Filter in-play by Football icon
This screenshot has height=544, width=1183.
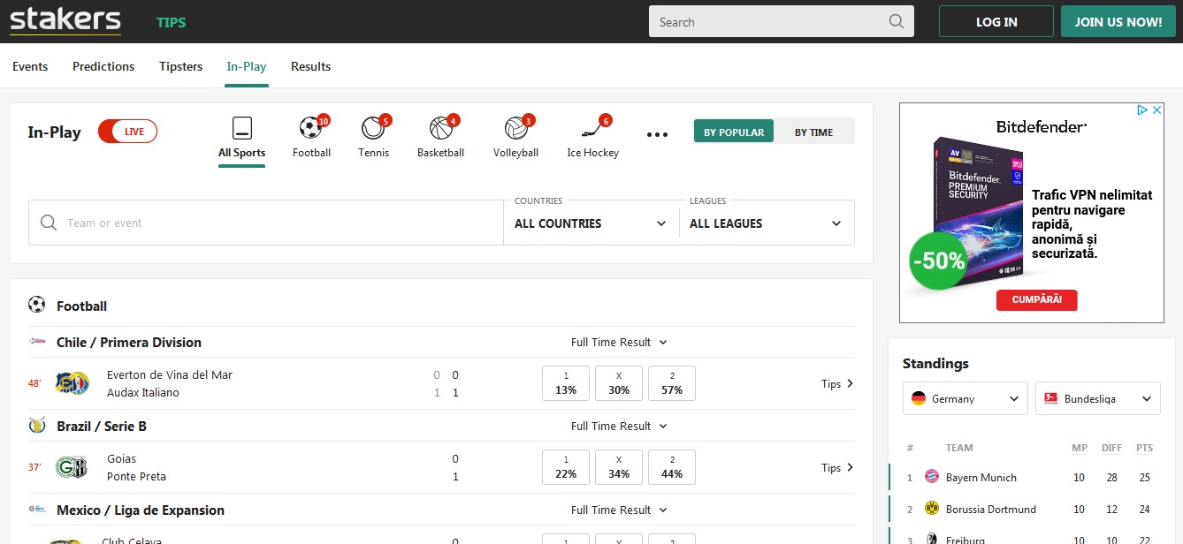310,128
